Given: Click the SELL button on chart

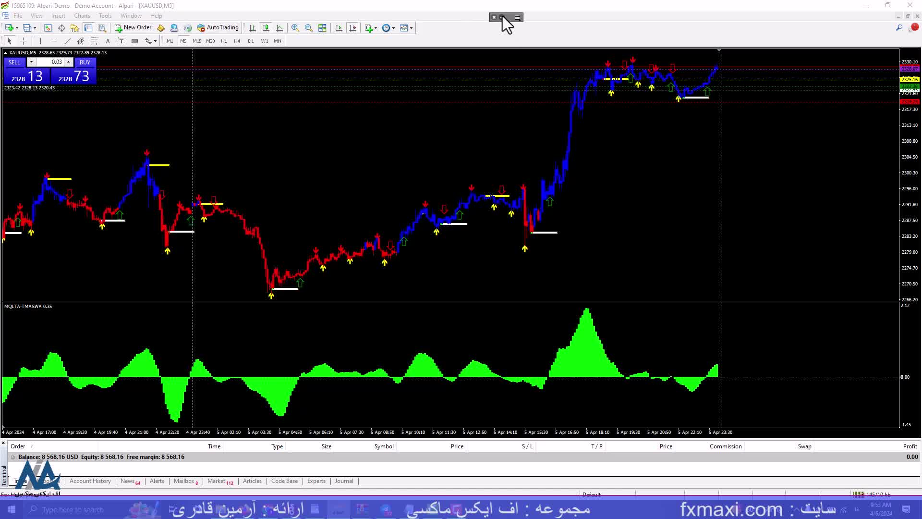Looking at the screenshot, I should pyautogui.click(x=14, y=62).
